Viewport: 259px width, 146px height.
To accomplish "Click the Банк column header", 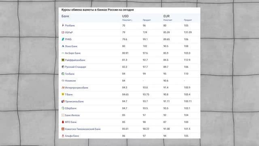I will (65, 16).
